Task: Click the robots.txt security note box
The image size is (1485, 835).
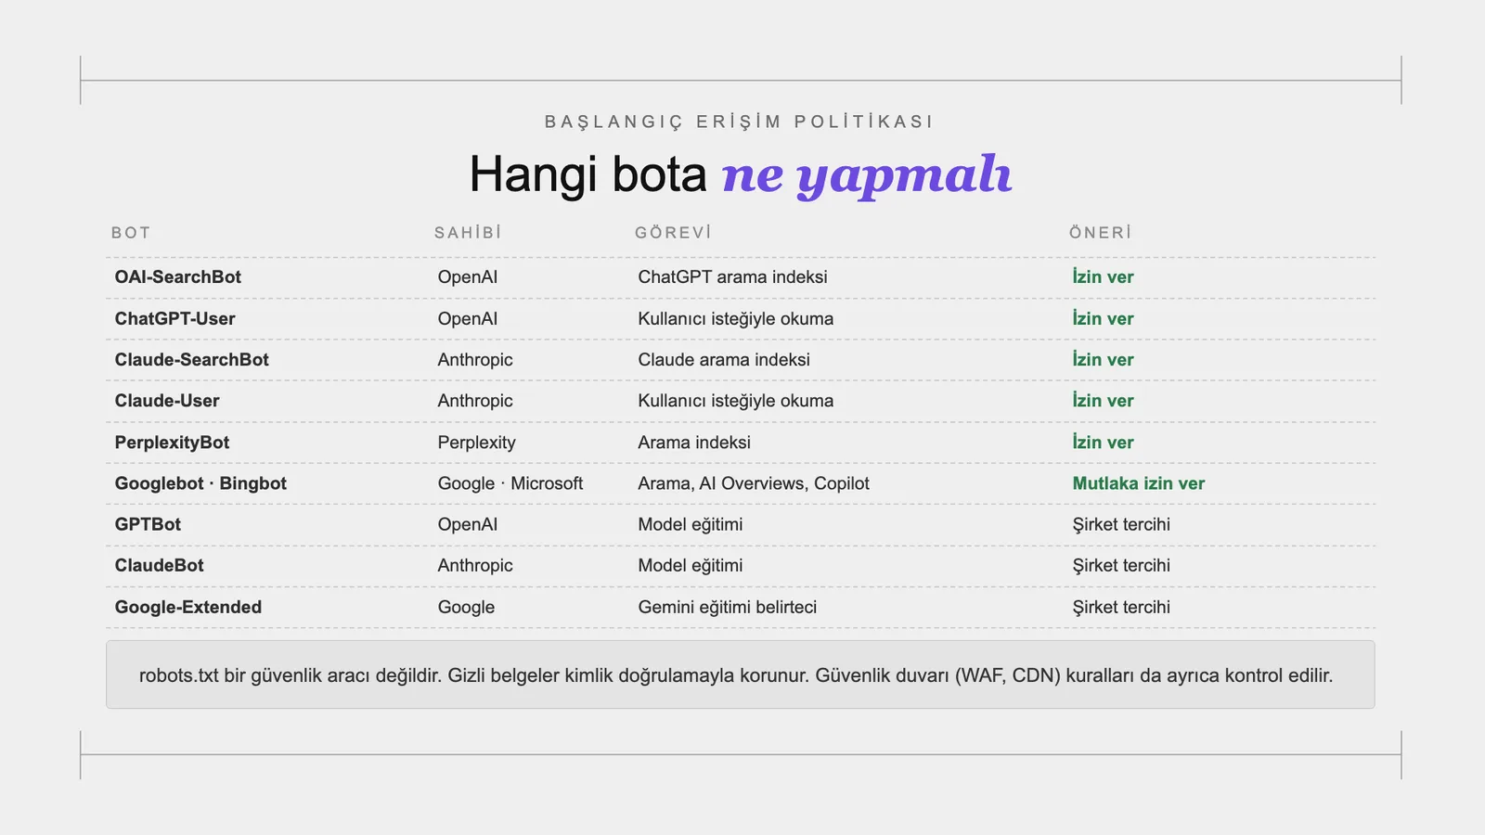Action: click(x=741, y=674)
